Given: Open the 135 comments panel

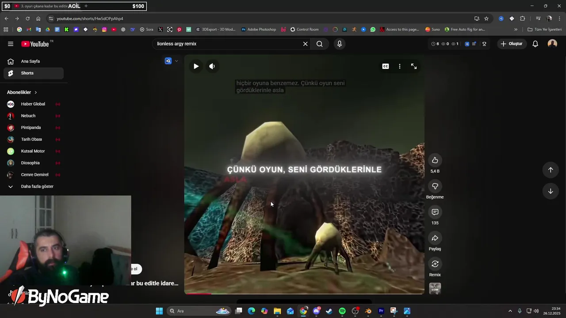Looking at the screenshot, I should tap(435, 212).
